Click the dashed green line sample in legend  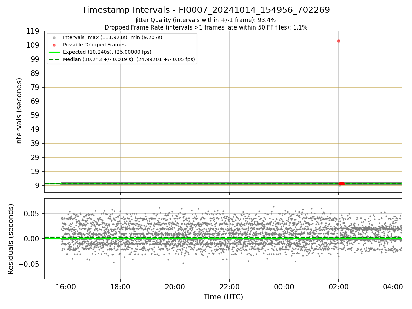point(54,59)
